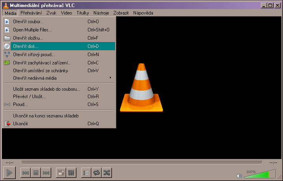Select the Proud... menu entry
This screenshot has width=283, height=181.
coord(59,104)
